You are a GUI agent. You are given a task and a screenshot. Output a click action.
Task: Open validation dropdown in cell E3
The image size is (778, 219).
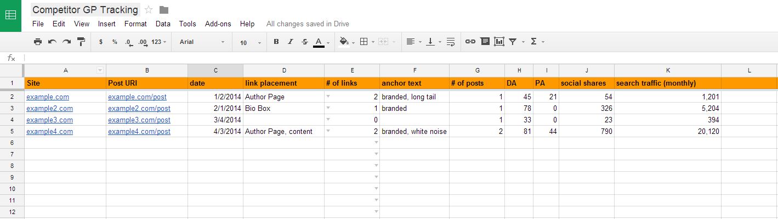pyautogui.click(x=328, y=108)
